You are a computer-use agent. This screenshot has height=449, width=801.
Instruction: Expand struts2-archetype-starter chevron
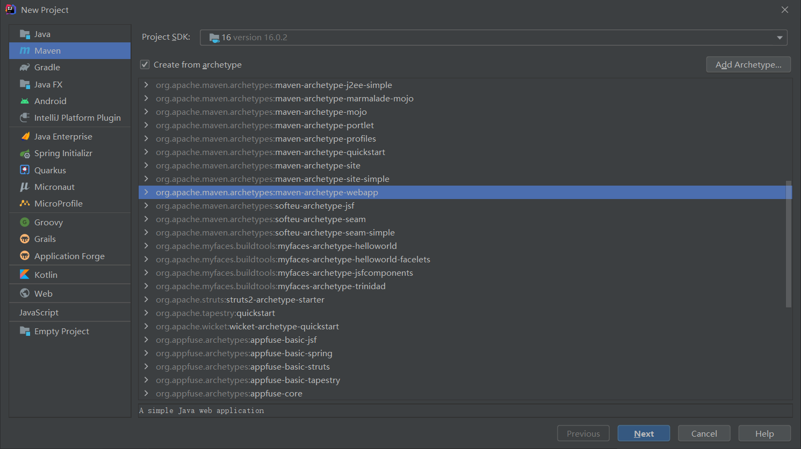[x=146, y=299]
